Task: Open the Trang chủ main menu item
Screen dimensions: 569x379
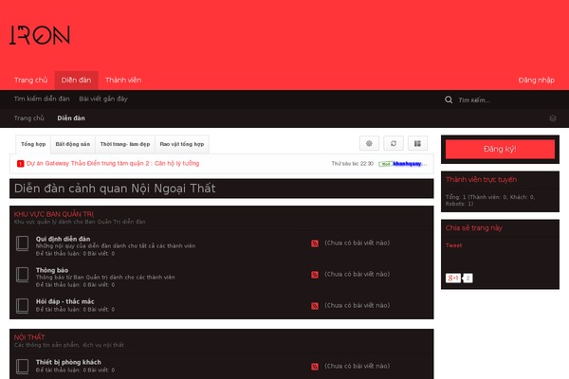Action: coord(31,80)
